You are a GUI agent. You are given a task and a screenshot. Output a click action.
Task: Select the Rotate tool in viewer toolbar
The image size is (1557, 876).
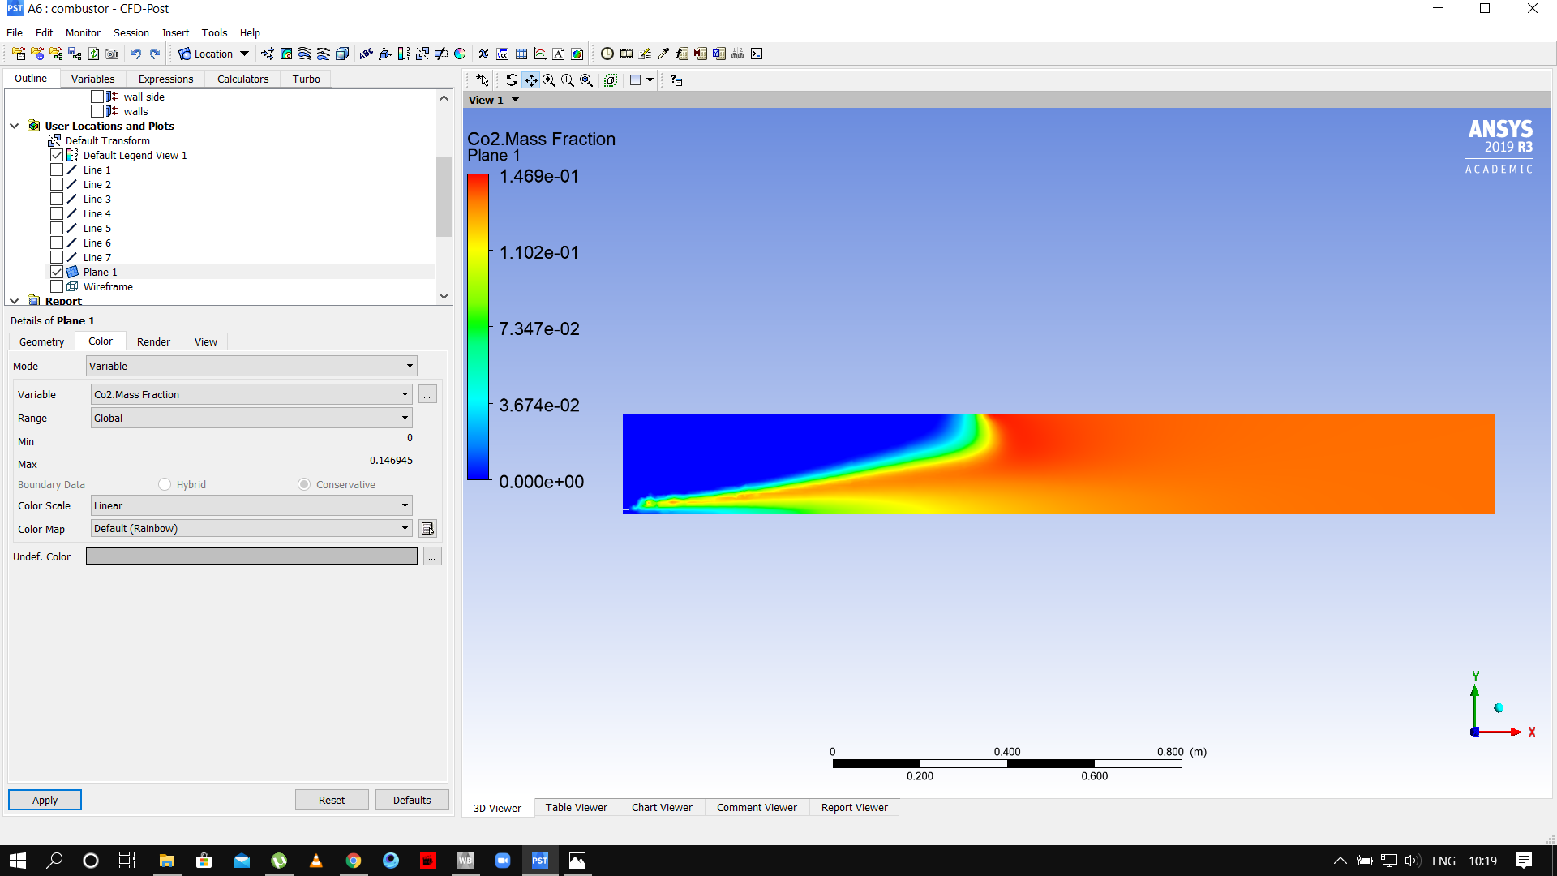tap(513, 80)
